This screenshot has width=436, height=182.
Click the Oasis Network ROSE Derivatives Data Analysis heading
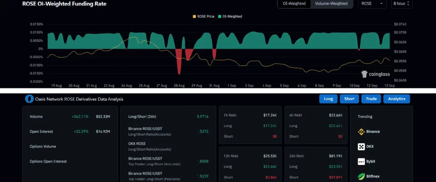[79, 99]
